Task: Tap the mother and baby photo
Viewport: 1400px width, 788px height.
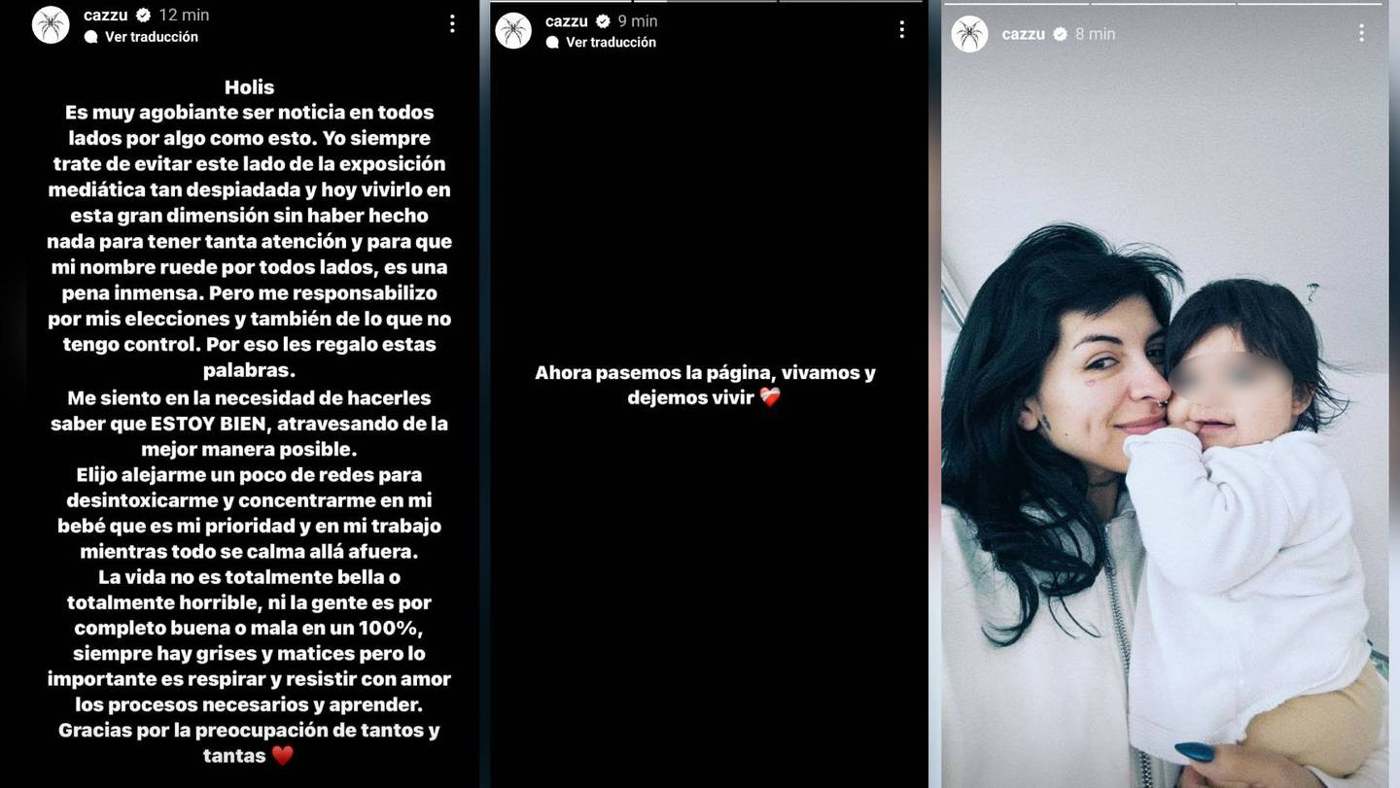Action: pos(1165,505)
